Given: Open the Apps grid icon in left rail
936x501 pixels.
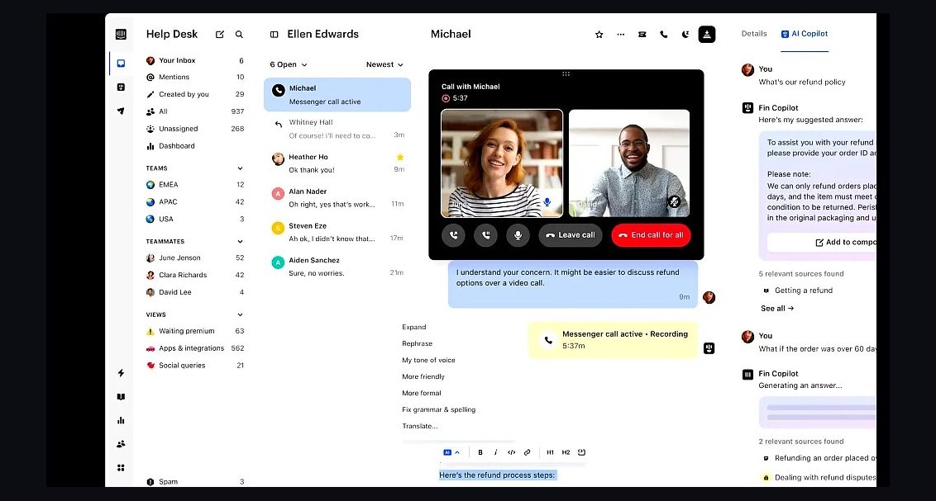Looking at the screenshot, I should click(121, 468).
